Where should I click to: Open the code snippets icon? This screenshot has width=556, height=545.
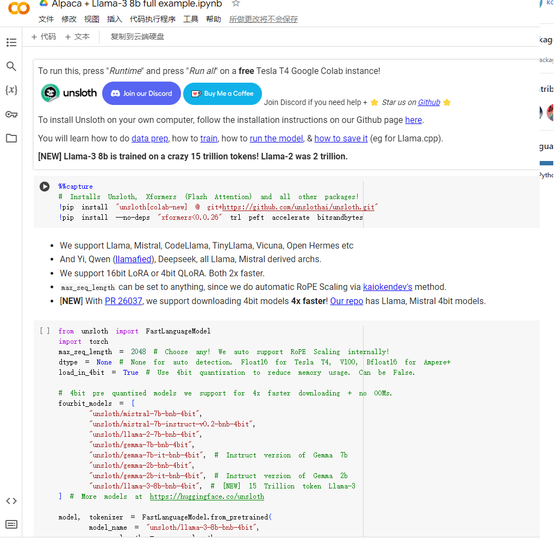[x=11, y=501]
